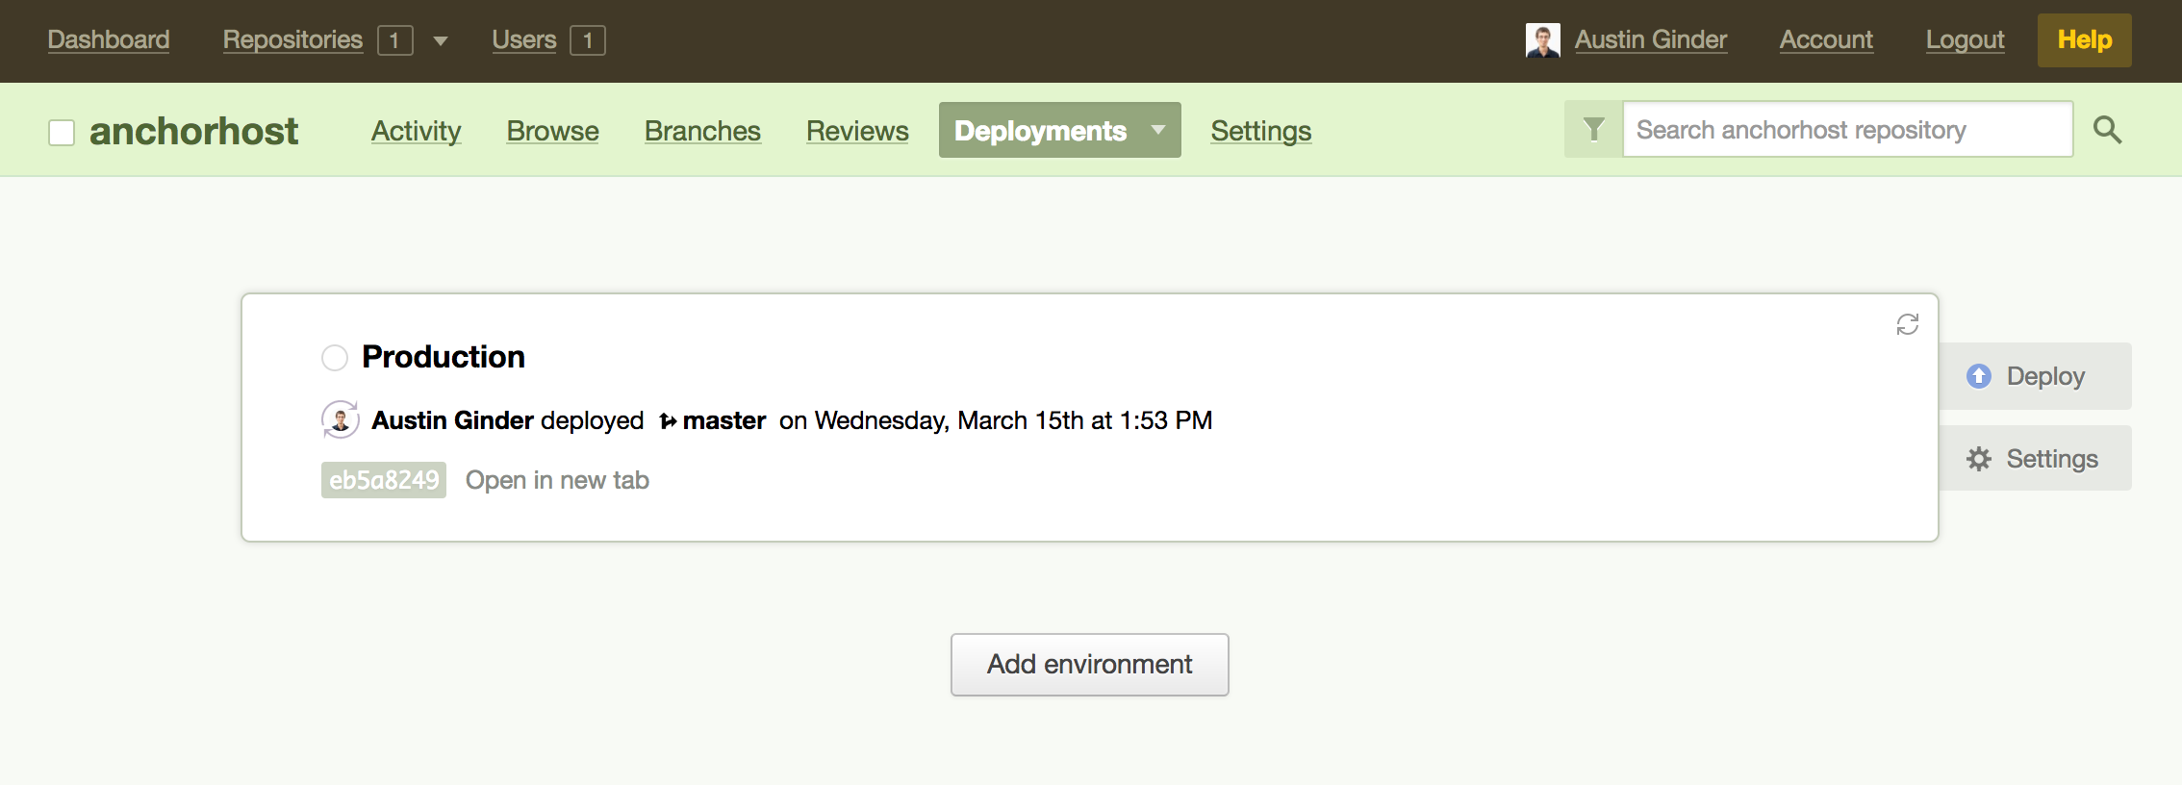Click the Austin Ginder profile link
The width and height of the screenshot is (2182, 785).
(1651, 39)
